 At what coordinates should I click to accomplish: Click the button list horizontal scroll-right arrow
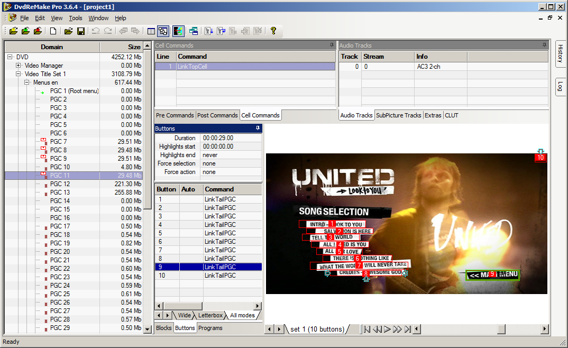tap(257, 306)
